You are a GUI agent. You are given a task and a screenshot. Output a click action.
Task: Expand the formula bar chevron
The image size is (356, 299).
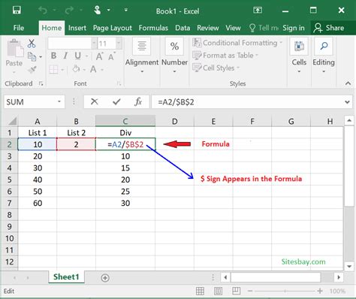pyautogui.click(x=347, y=102)
